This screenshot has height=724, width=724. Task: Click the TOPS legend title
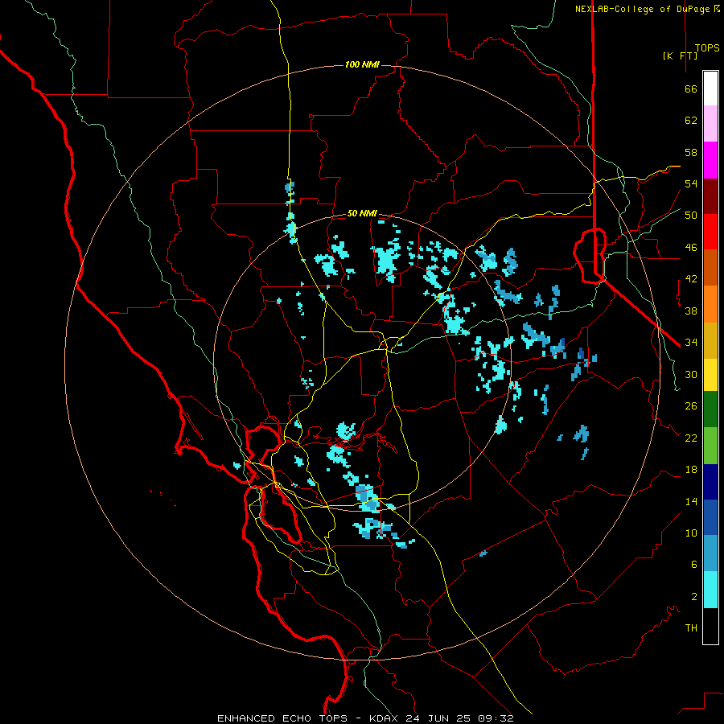click(707, 47)
